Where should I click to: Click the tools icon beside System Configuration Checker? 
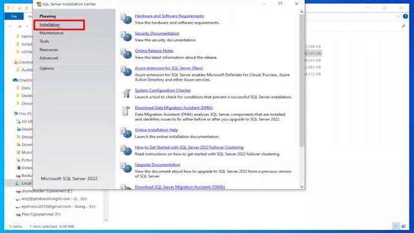coord(126,93)
